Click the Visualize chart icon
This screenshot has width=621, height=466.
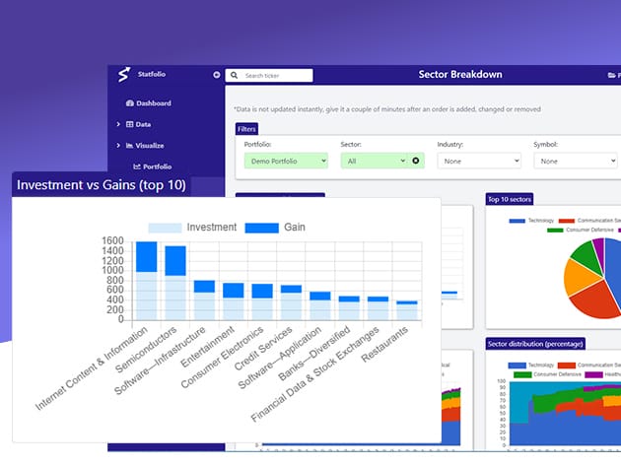pos(130,145)
